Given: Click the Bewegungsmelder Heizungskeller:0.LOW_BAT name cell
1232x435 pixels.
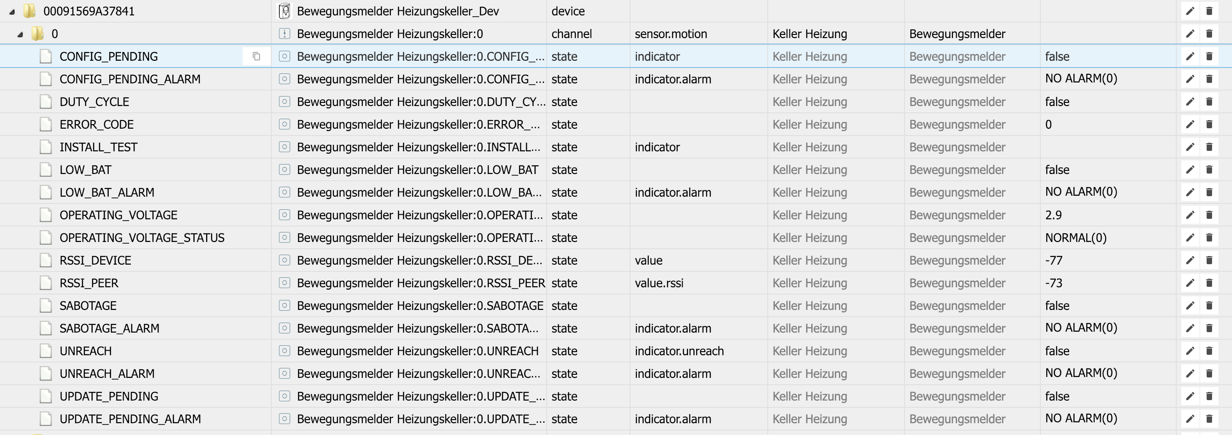Looking at the screenshot, I should 417,169.
